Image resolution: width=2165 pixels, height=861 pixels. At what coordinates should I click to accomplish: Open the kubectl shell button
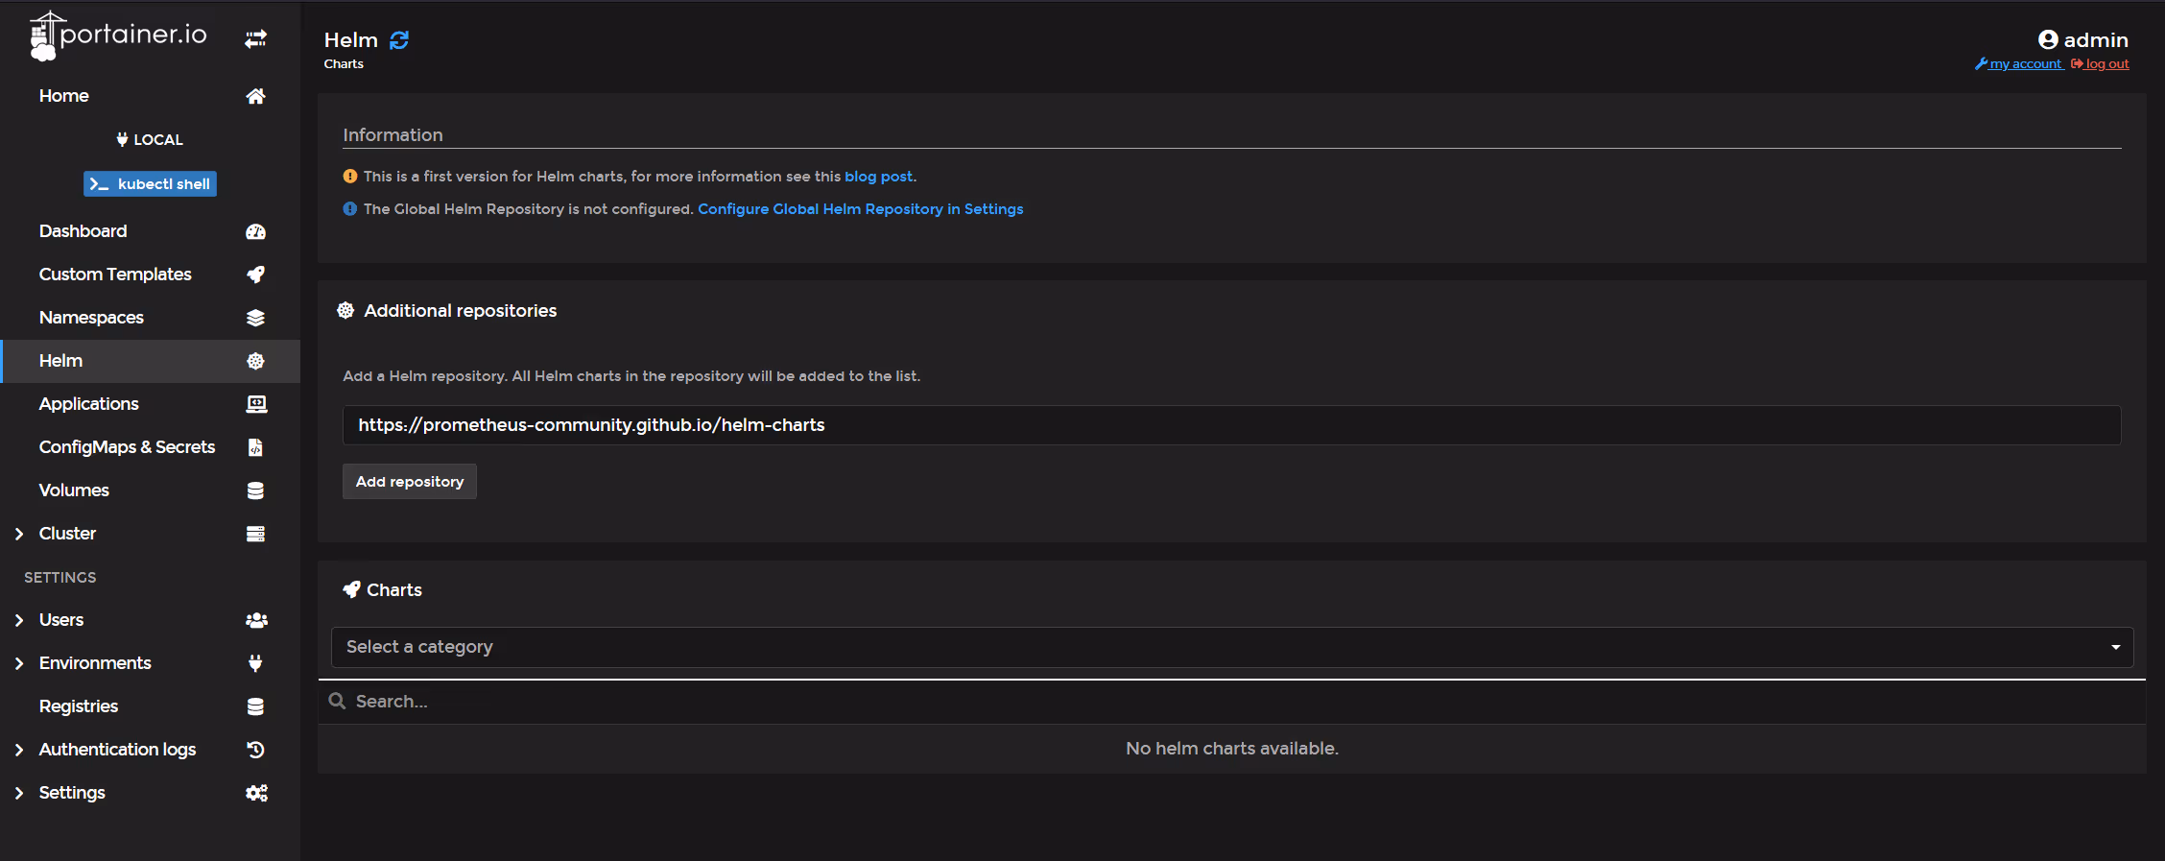[x=150, y=183]
